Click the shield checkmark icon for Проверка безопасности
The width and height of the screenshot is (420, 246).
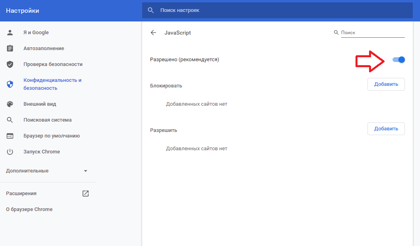click(x=10, y=64)
